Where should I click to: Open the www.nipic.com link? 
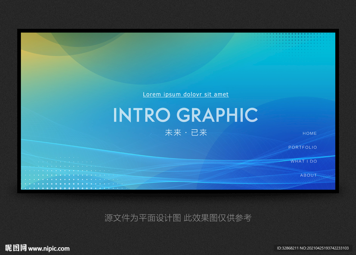pos(49,249)
